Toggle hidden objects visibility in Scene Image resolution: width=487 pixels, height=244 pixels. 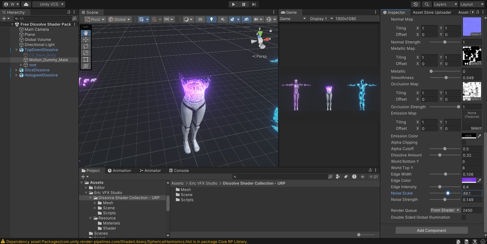tap(247, 19)
